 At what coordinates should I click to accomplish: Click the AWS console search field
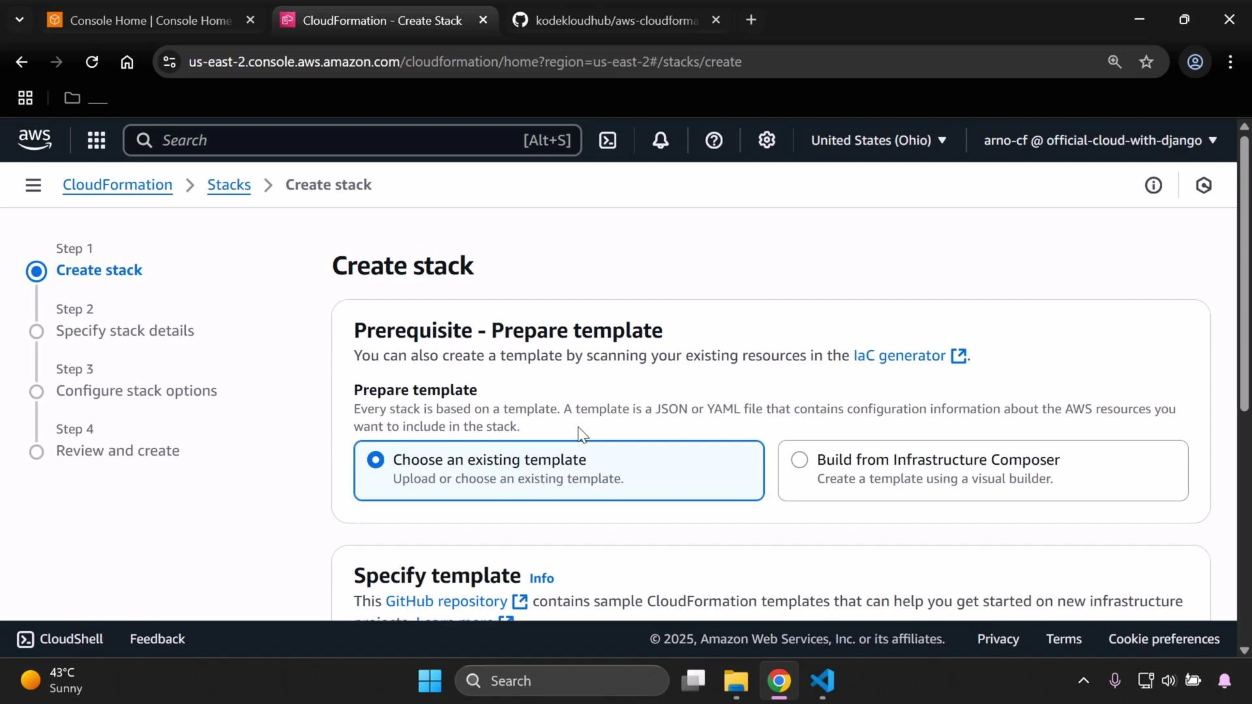coord(352,139)
